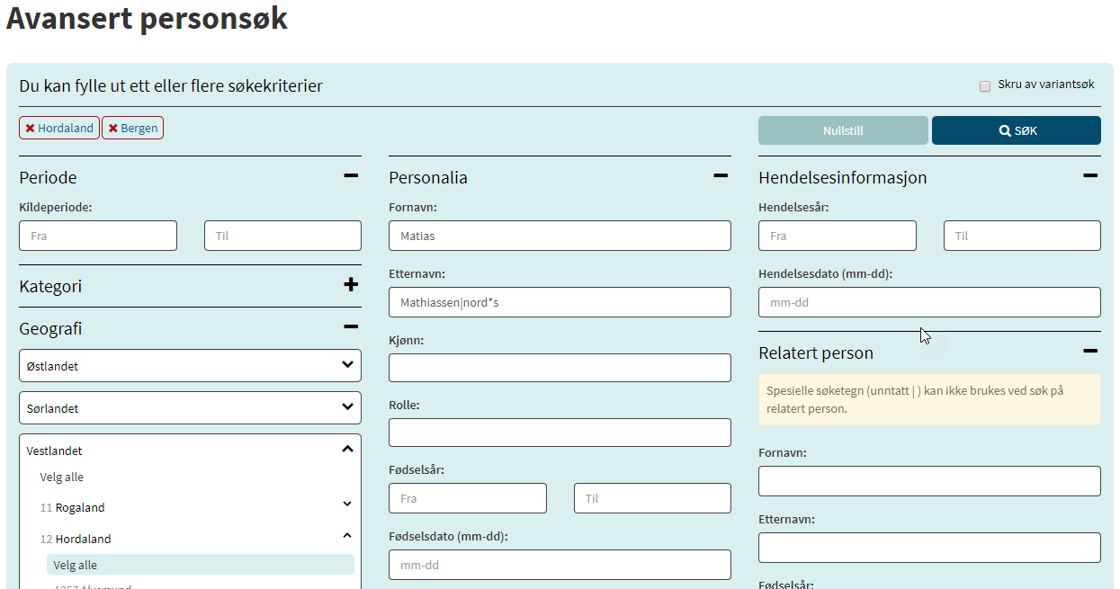Click the SØK search button
1120x589 pixels.
(1016, 130)
